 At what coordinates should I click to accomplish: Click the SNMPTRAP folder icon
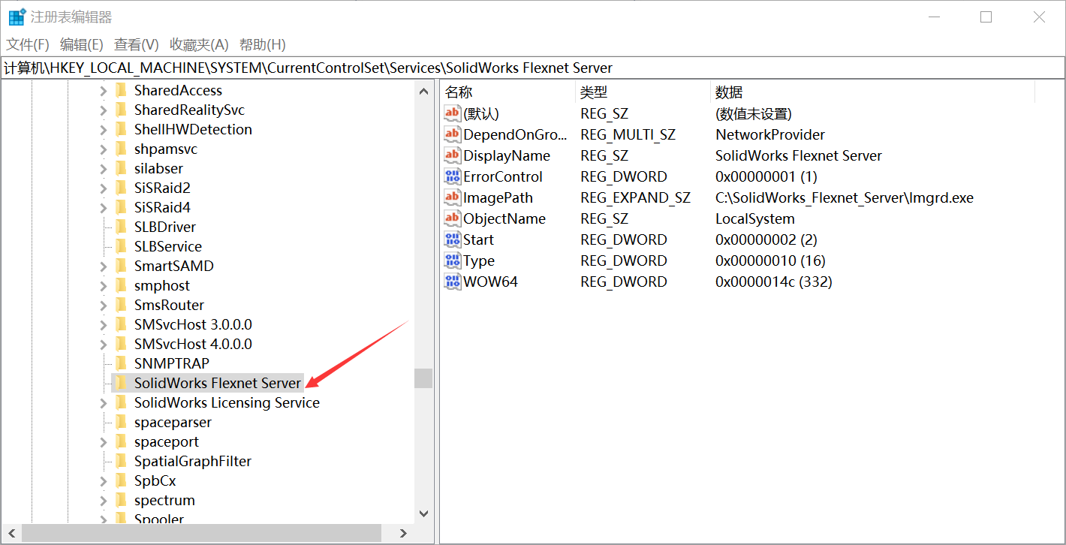click(x=120, y=364)
